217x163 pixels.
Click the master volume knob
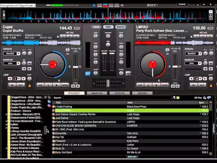[108, 36]
